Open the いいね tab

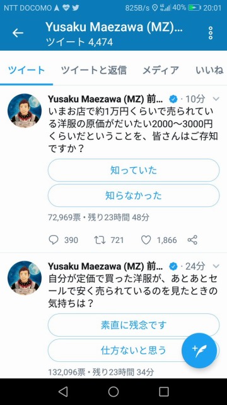click(x=209, y=70)
